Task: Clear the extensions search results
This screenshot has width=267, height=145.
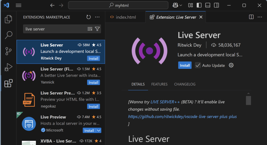Action: pyautogui.click(x=90, y=29)
